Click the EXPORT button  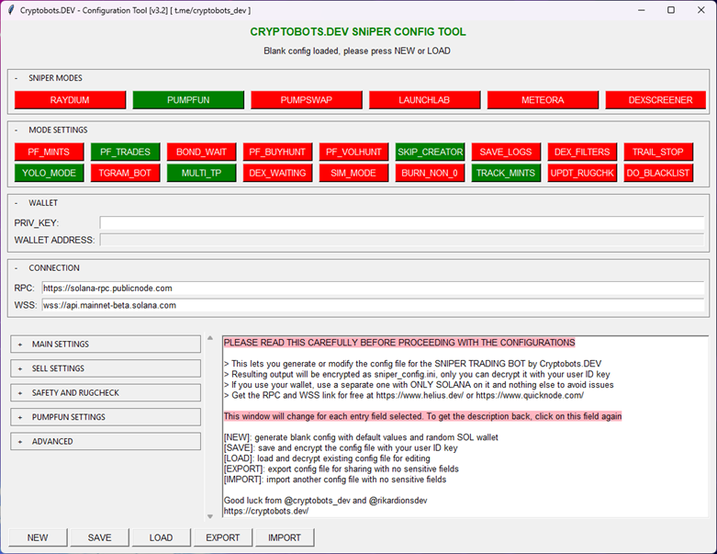tap(222, 537)
